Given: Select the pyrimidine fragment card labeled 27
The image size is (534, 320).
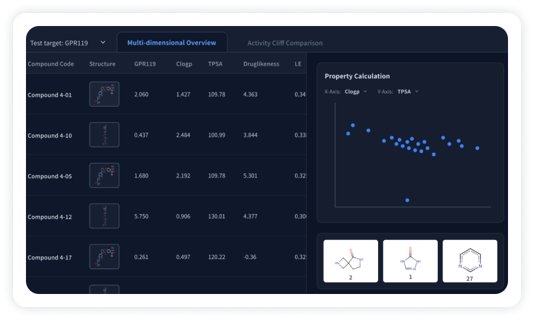Looking at the screenshot, I should (x=470, y=261).
